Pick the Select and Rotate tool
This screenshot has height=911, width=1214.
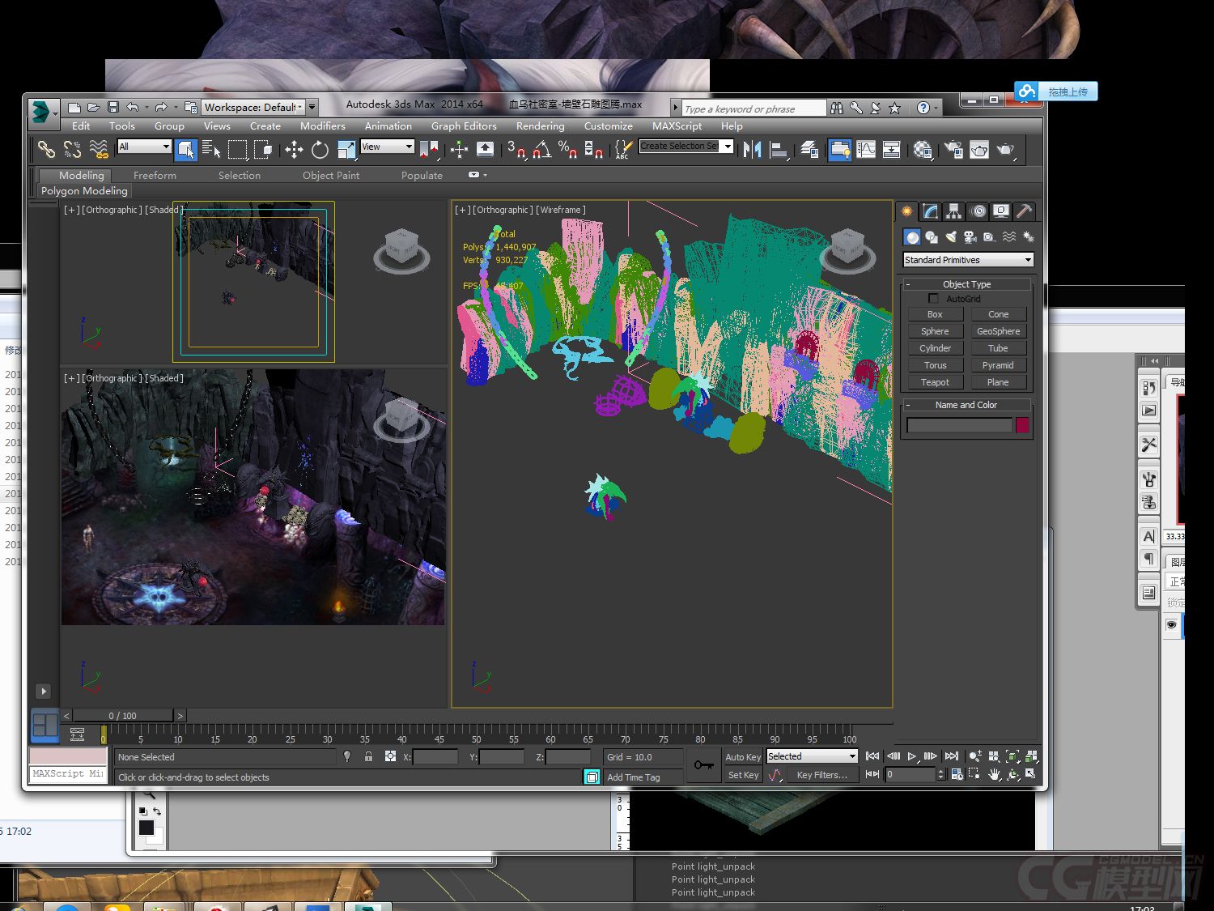click(320, 149)
